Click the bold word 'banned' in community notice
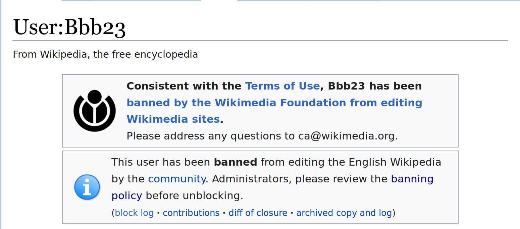The width and height of the screenshot is (520, 229). click(x=236, y=162)
